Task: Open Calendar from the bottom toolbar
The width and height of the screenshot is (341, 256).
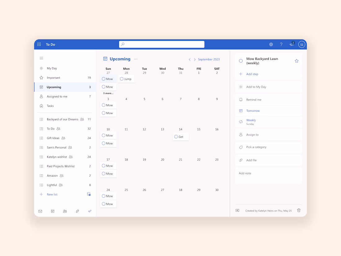Action: (52, 211)
